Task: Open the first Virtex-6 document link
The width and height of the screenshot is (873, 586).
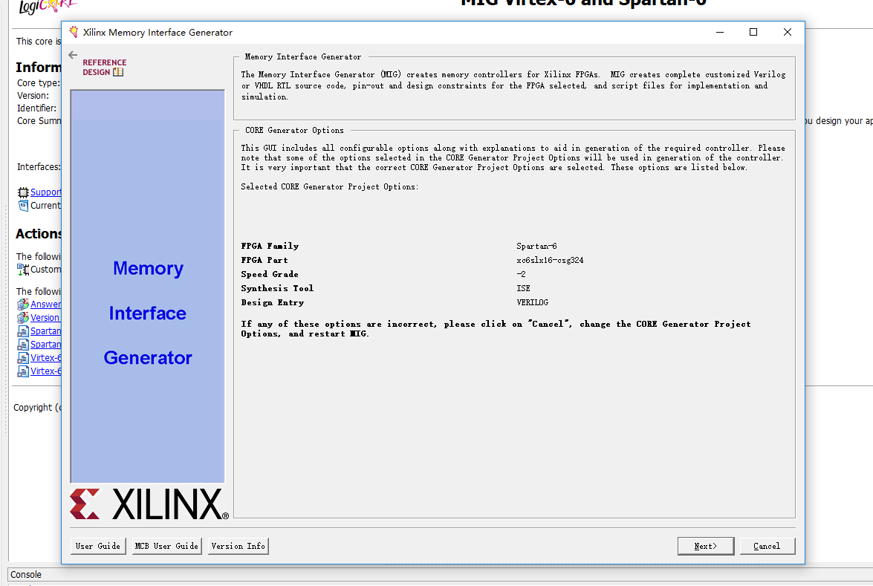Action: click(45, 358)
